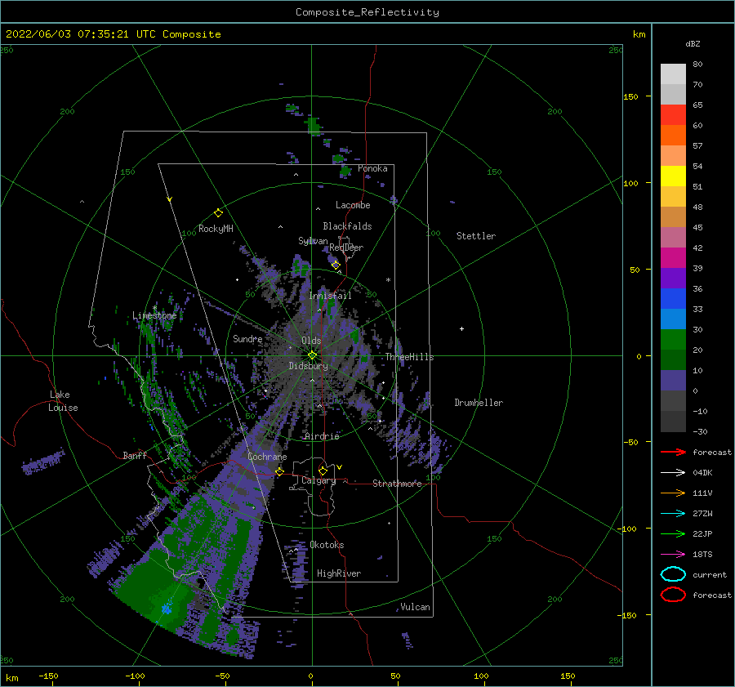Screen dimensions: 735x687
Task: Click the Sundre town label
Action: pyautogui.click(x=247, y=338)
